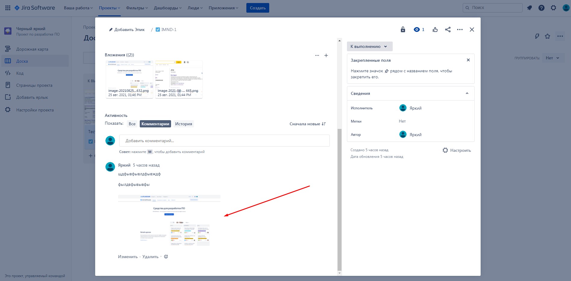Screen dimensions: 571x281
Task: Click the share issue icon
Action: pyautogui.click(x=448, y=30)
